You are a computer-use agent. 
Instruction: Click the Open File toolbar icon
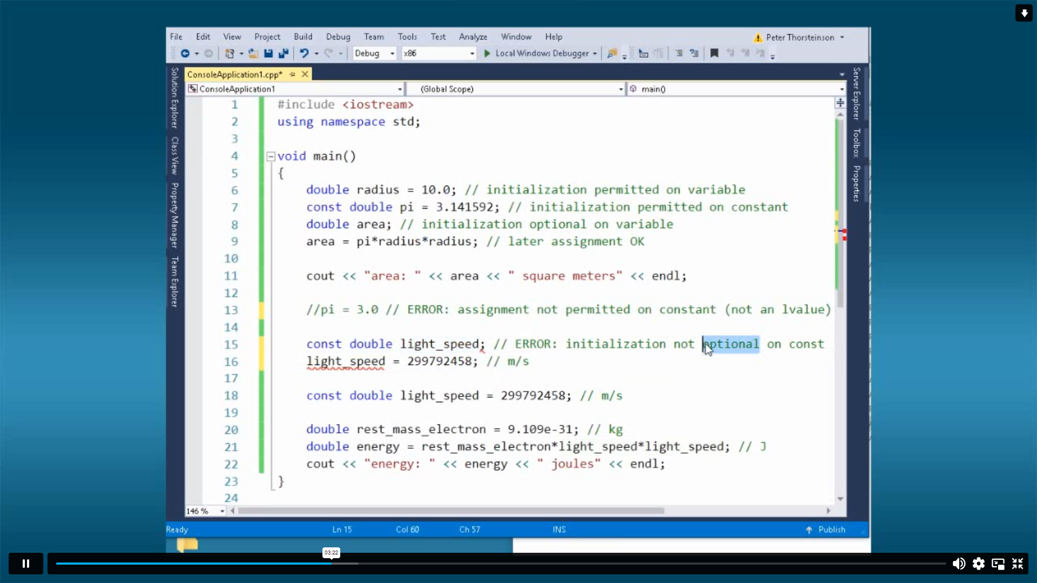[x=253, y=53]
